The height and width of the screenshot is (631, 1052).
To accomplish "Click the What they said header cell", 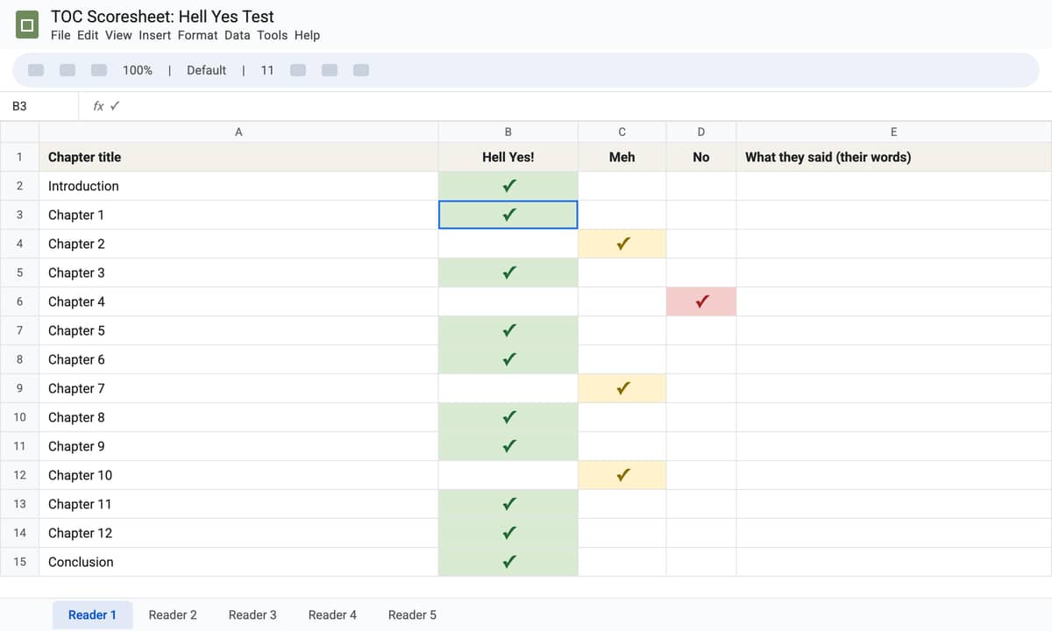I will coord(894,157).
